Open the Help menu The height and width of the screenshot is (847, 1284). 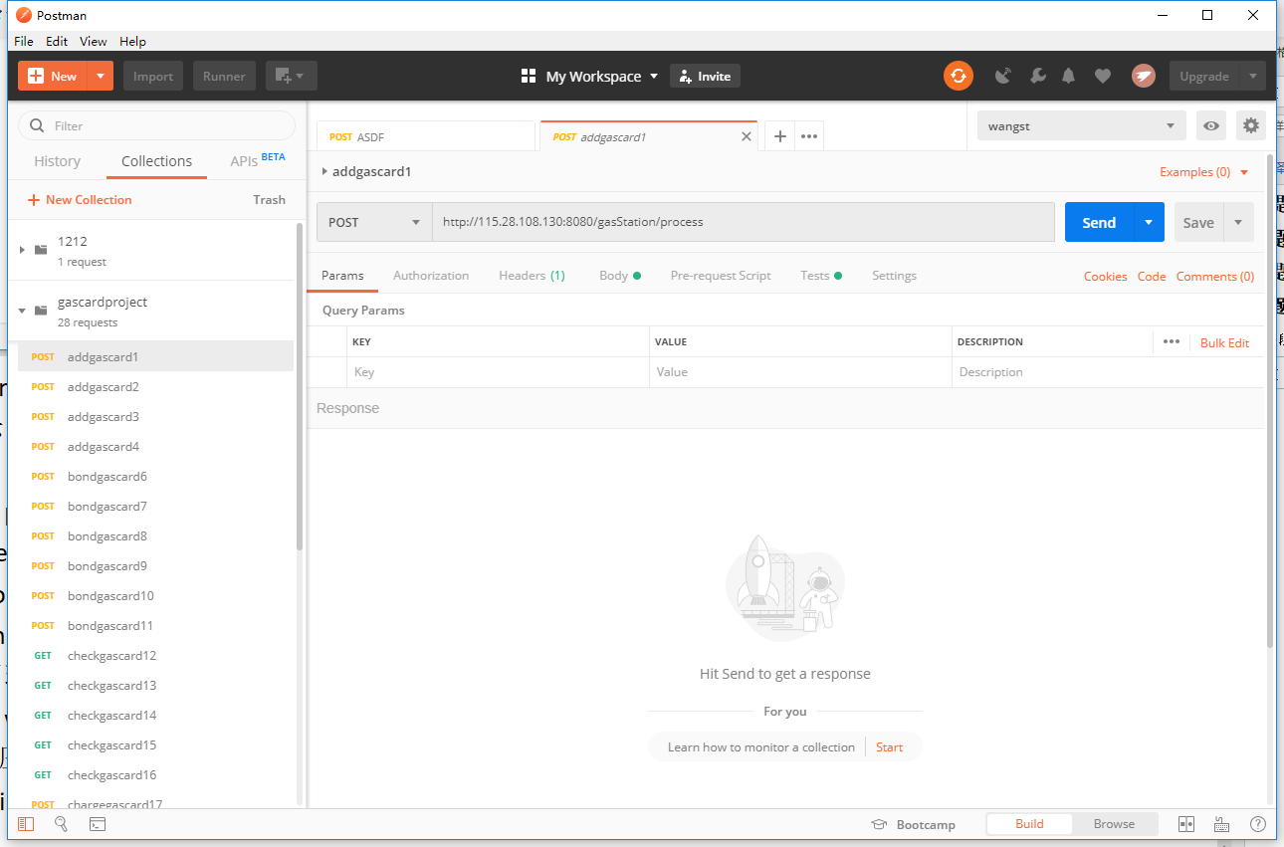point(132,41)
